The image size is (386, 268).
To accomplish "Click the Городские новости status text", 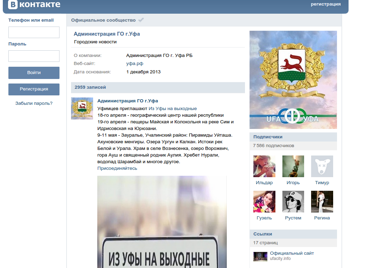I will [x=95, y=42].
